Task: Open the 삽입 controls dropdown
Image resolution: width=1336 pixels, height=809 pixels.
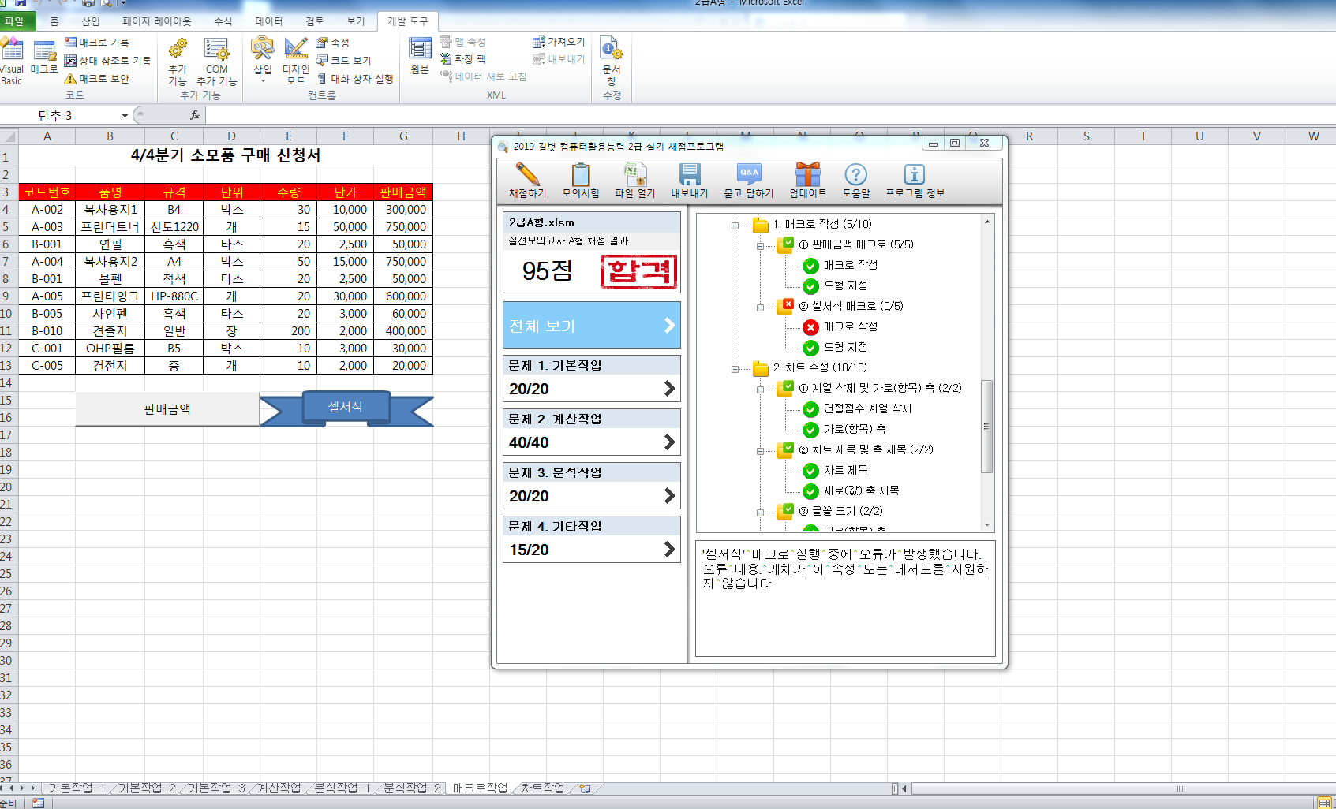Action: coord(263,60)
